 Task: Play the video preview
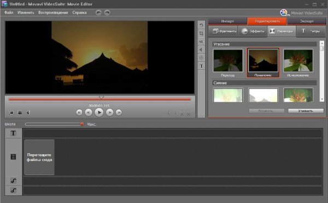coord(99,113)
